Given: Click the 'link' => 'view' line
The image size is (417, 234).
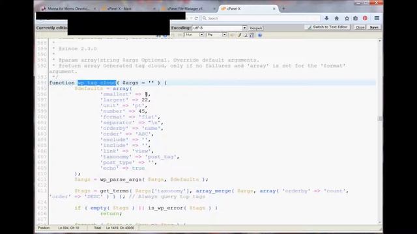Looking at the screenshot, I should tap(127, 151).
